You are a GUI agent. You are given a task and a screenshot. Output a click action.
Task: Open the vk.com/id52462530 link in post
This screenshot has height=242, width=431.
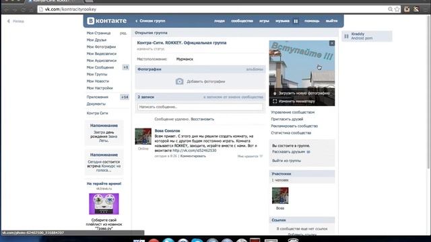(195, 151)
